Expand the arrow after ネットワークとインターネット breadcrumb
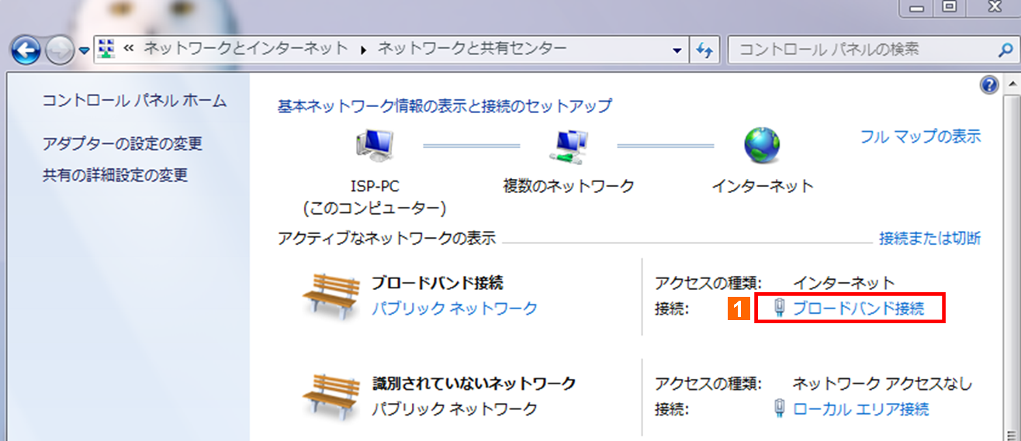This screenshot has height=441, width=1021. pyautogui.click(x=363, y=50)
